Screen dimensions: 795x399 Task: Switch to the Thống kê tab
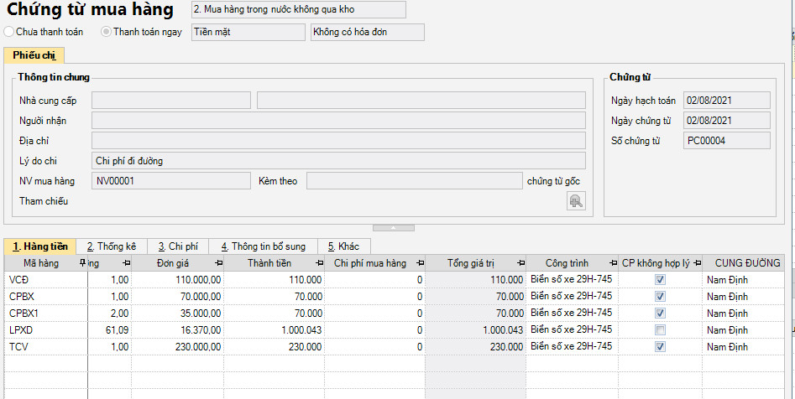[111, 246]
